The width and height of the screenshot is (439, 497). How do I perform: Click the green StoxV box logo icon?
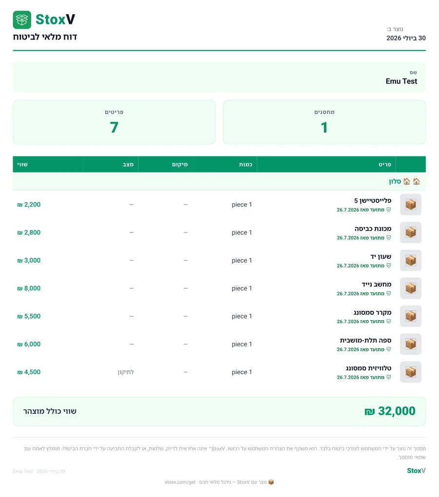click(x=22, y=19)
